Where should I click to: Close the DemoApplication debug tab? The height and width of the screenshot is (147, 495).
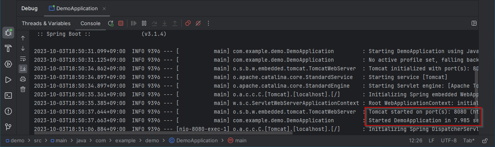[x=104, y=8]
